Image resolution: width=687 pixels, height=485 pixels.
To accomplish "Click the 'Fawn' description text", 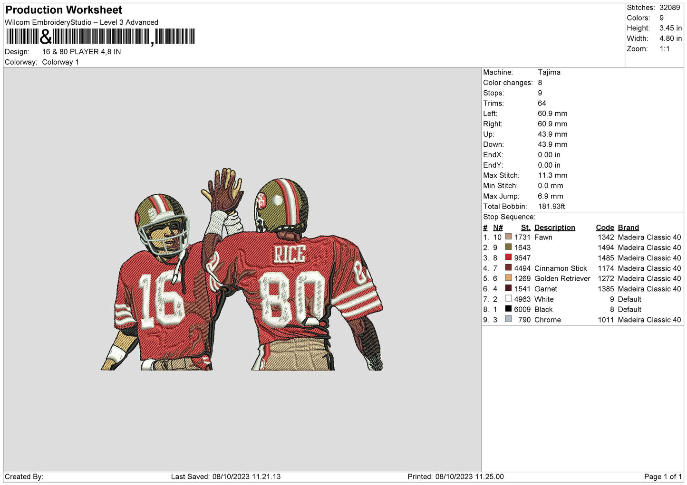I will pos(543,237).
